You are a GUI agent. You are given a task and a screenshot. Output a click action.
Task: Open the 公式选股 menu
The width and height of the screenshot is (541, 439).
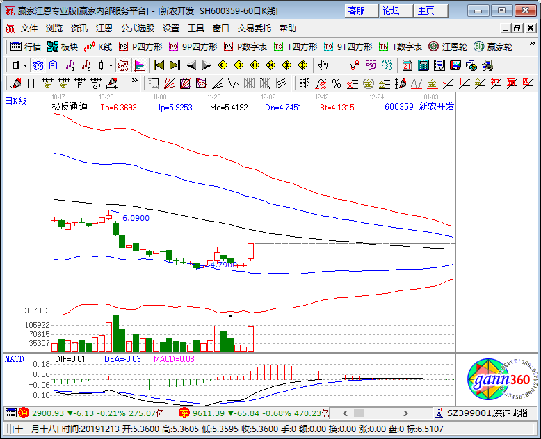(138, 28)
